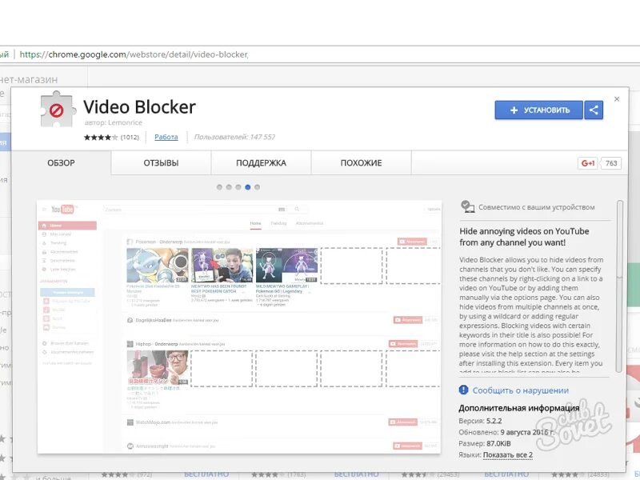
Task: Click Дополнительная информация heading
Action: point(518,408)
